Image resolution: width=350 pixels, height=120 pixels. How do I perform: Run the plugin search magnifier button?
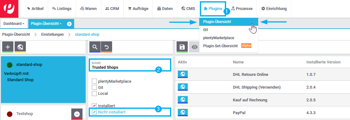(95, 47)
